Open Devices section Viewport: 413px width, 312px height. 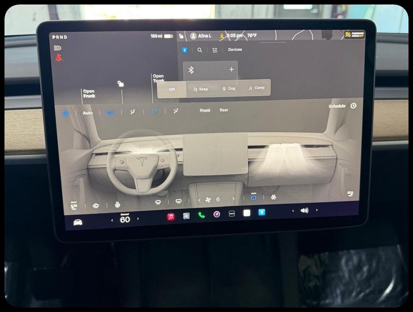pyautogui.click(x=235, y=49)
